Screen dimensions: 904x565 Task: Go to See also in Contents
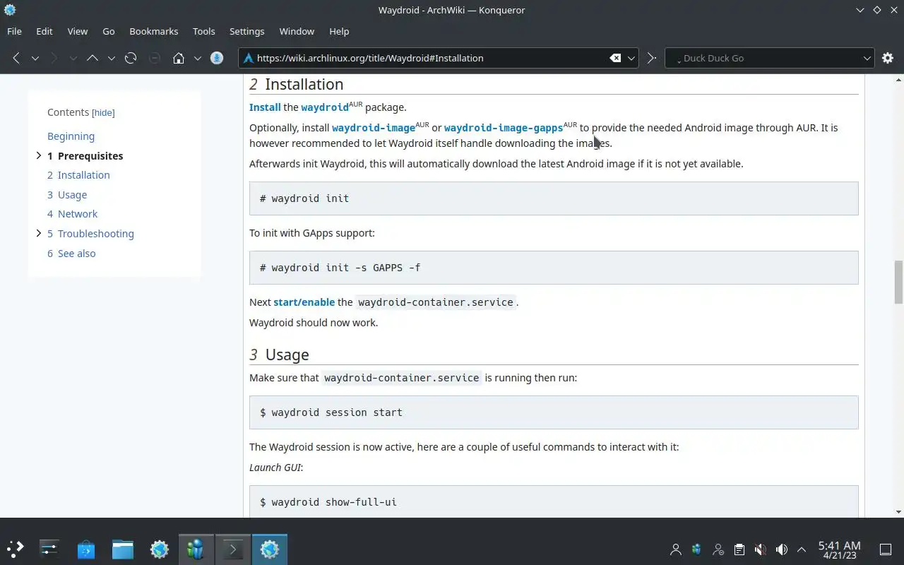pos(71,254)
